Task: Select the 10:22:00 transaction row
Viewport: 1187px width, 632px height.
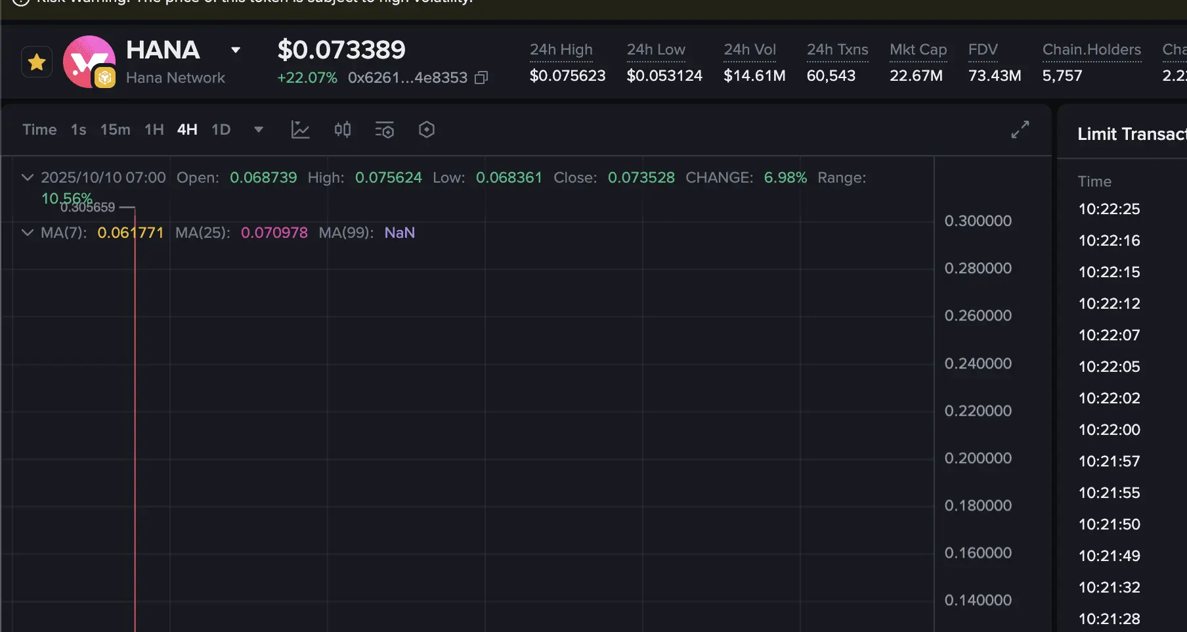Action: 1109,430
